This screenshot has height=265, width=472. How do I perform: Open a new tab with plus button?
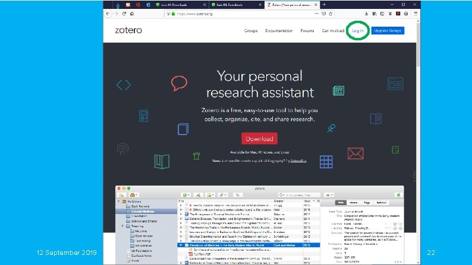coord(324,5)
